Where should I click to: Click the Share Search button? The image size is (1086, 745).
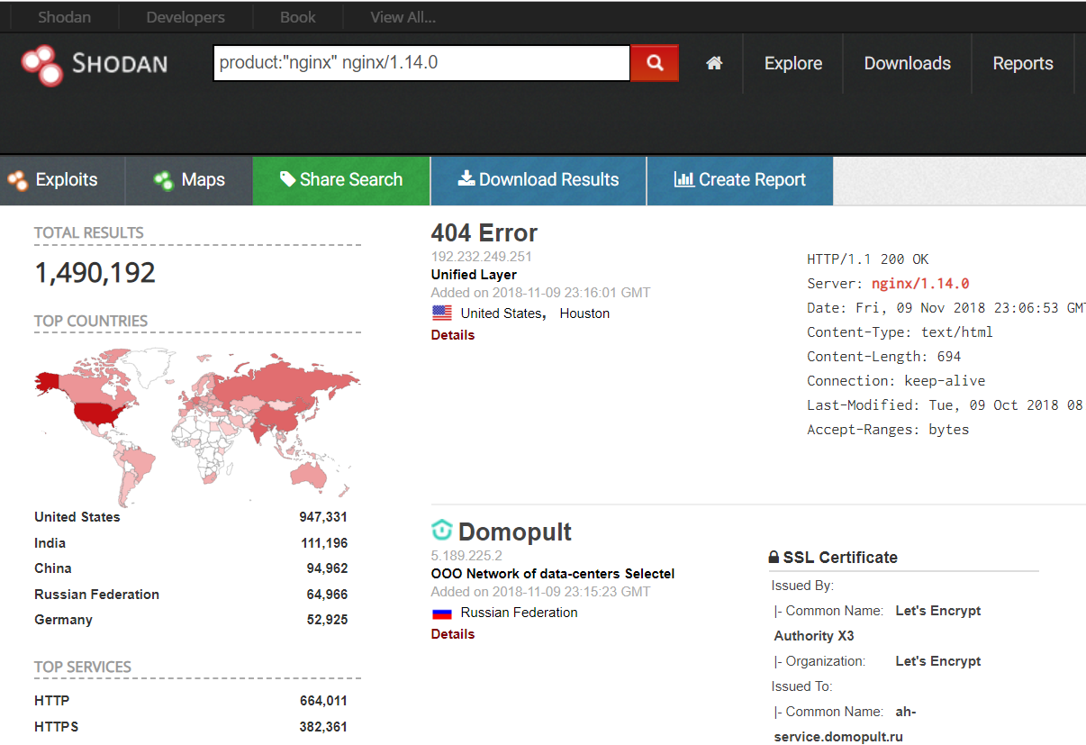341,180
